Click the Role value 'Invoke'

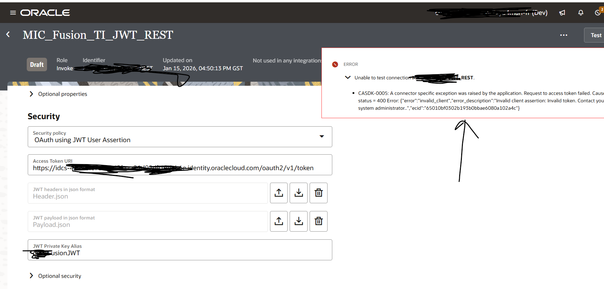point(65,68)
